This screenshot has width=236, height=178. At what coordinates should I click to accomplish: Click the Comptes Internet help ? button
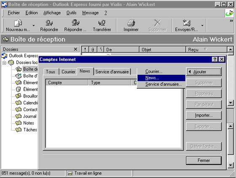[x=215, y=59]
